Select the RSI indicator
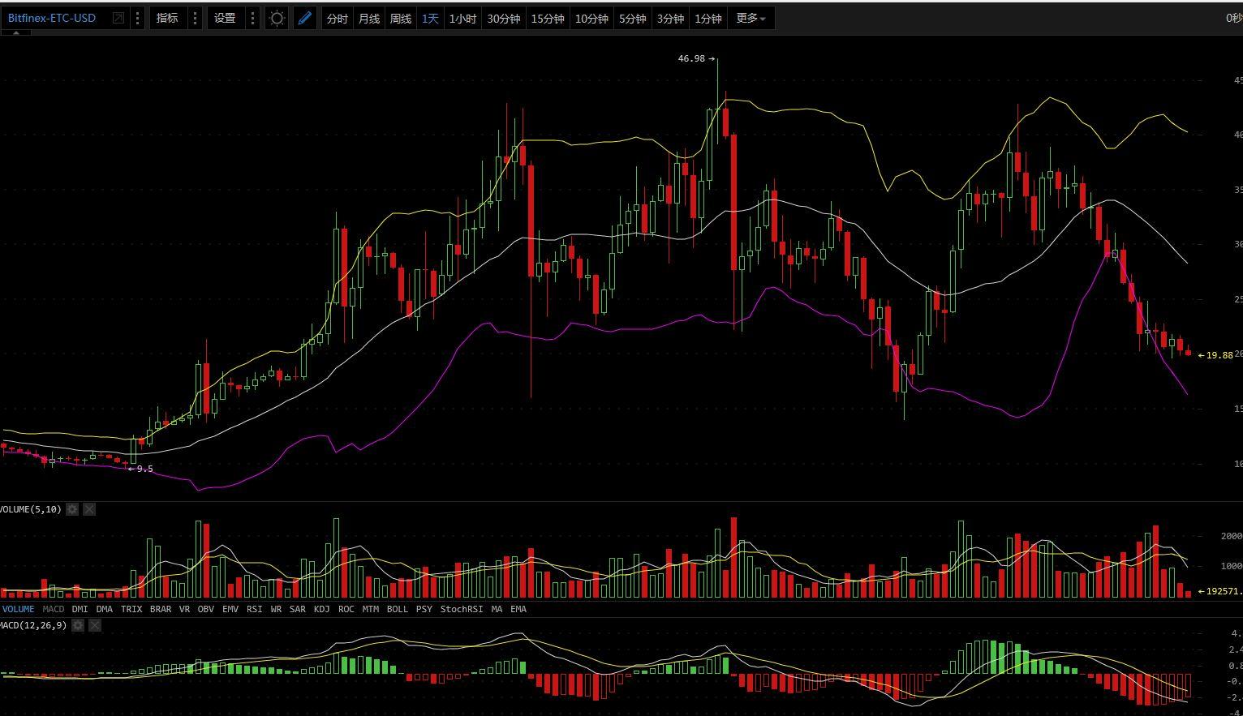Viewport: 1243px width, 716px height. (255, 609)
